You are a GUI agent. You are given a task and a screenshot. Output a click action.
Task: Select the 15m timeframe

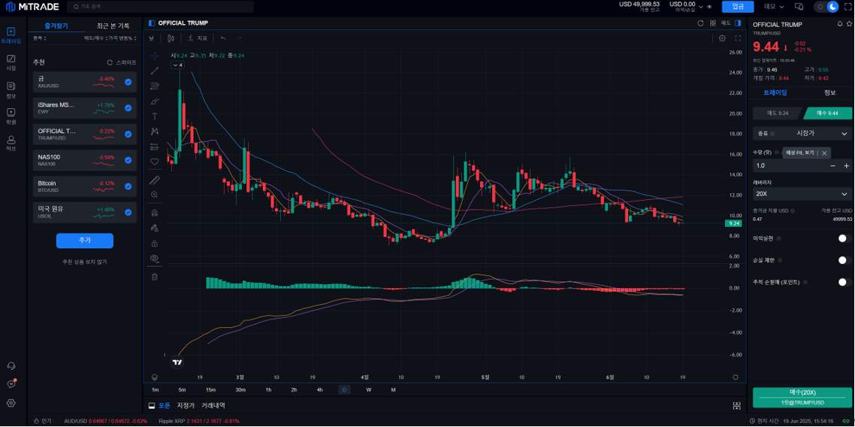210,390
